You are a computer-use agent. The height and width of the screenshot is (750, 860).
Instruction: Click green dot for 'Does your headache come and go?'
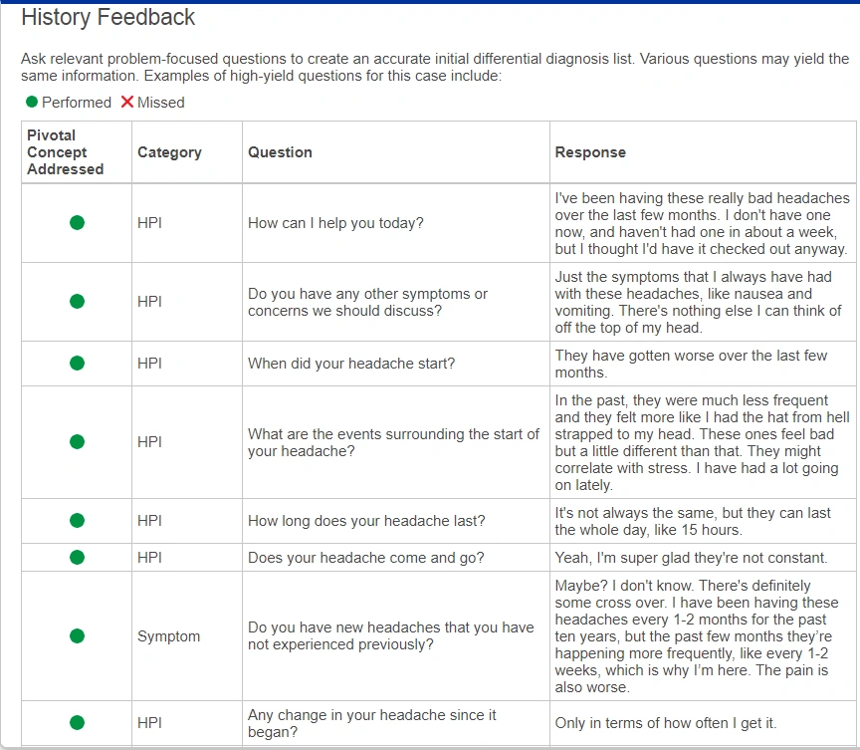(x=78, y=558)
